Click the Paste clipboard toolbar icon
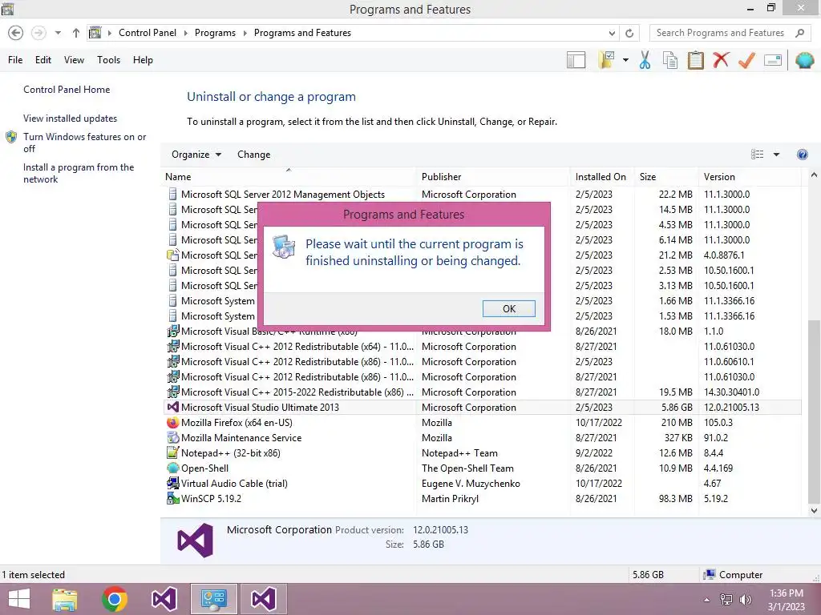Viewport: 821px width, 615px height. pyautogui.click(x=695, y=60)
